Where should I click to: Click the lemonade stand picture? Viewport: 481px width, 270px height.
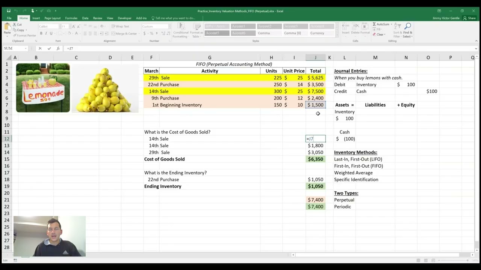point(43,88)
